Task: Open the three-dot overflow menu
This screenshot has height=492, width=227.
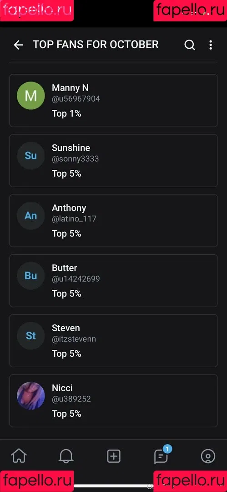Action: tap(211, 45)
